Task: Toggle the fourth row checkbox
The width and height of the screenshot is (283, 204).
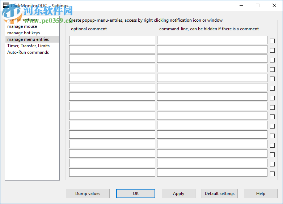Action: click(273, 69)
